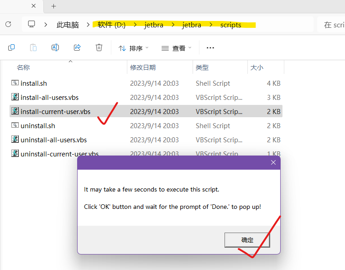Click the This PC monitor icon

point(31,24)
